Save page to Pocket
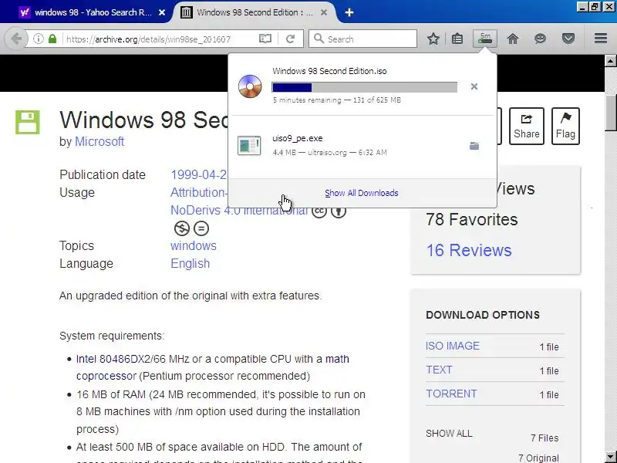This screenshot has width=617, height=463. click(x=568, y=39)
